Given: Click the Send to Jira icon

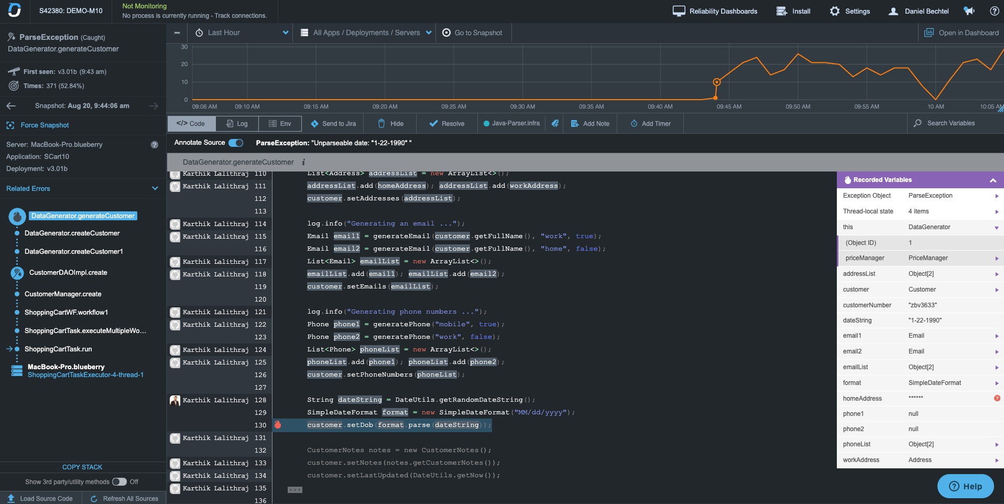Looking at the screenshot, I should pyautogui.click(x=314, y=124).
